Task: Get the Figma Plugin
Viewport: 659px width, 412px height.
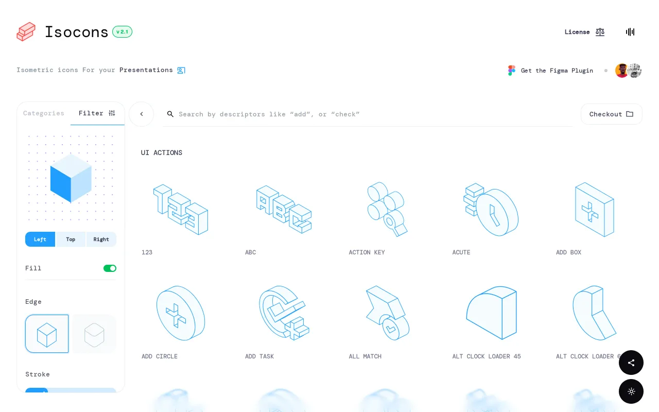Action: click(x=550, y=71)
